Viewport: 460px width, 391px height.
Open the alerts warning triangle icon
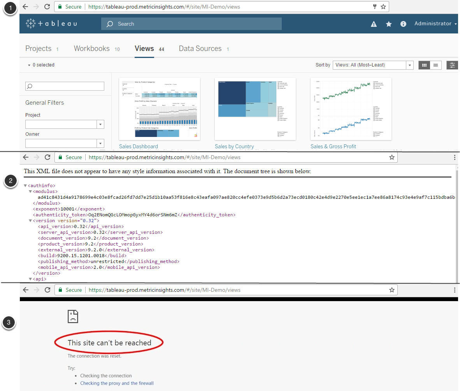click(x=374, y=24)
